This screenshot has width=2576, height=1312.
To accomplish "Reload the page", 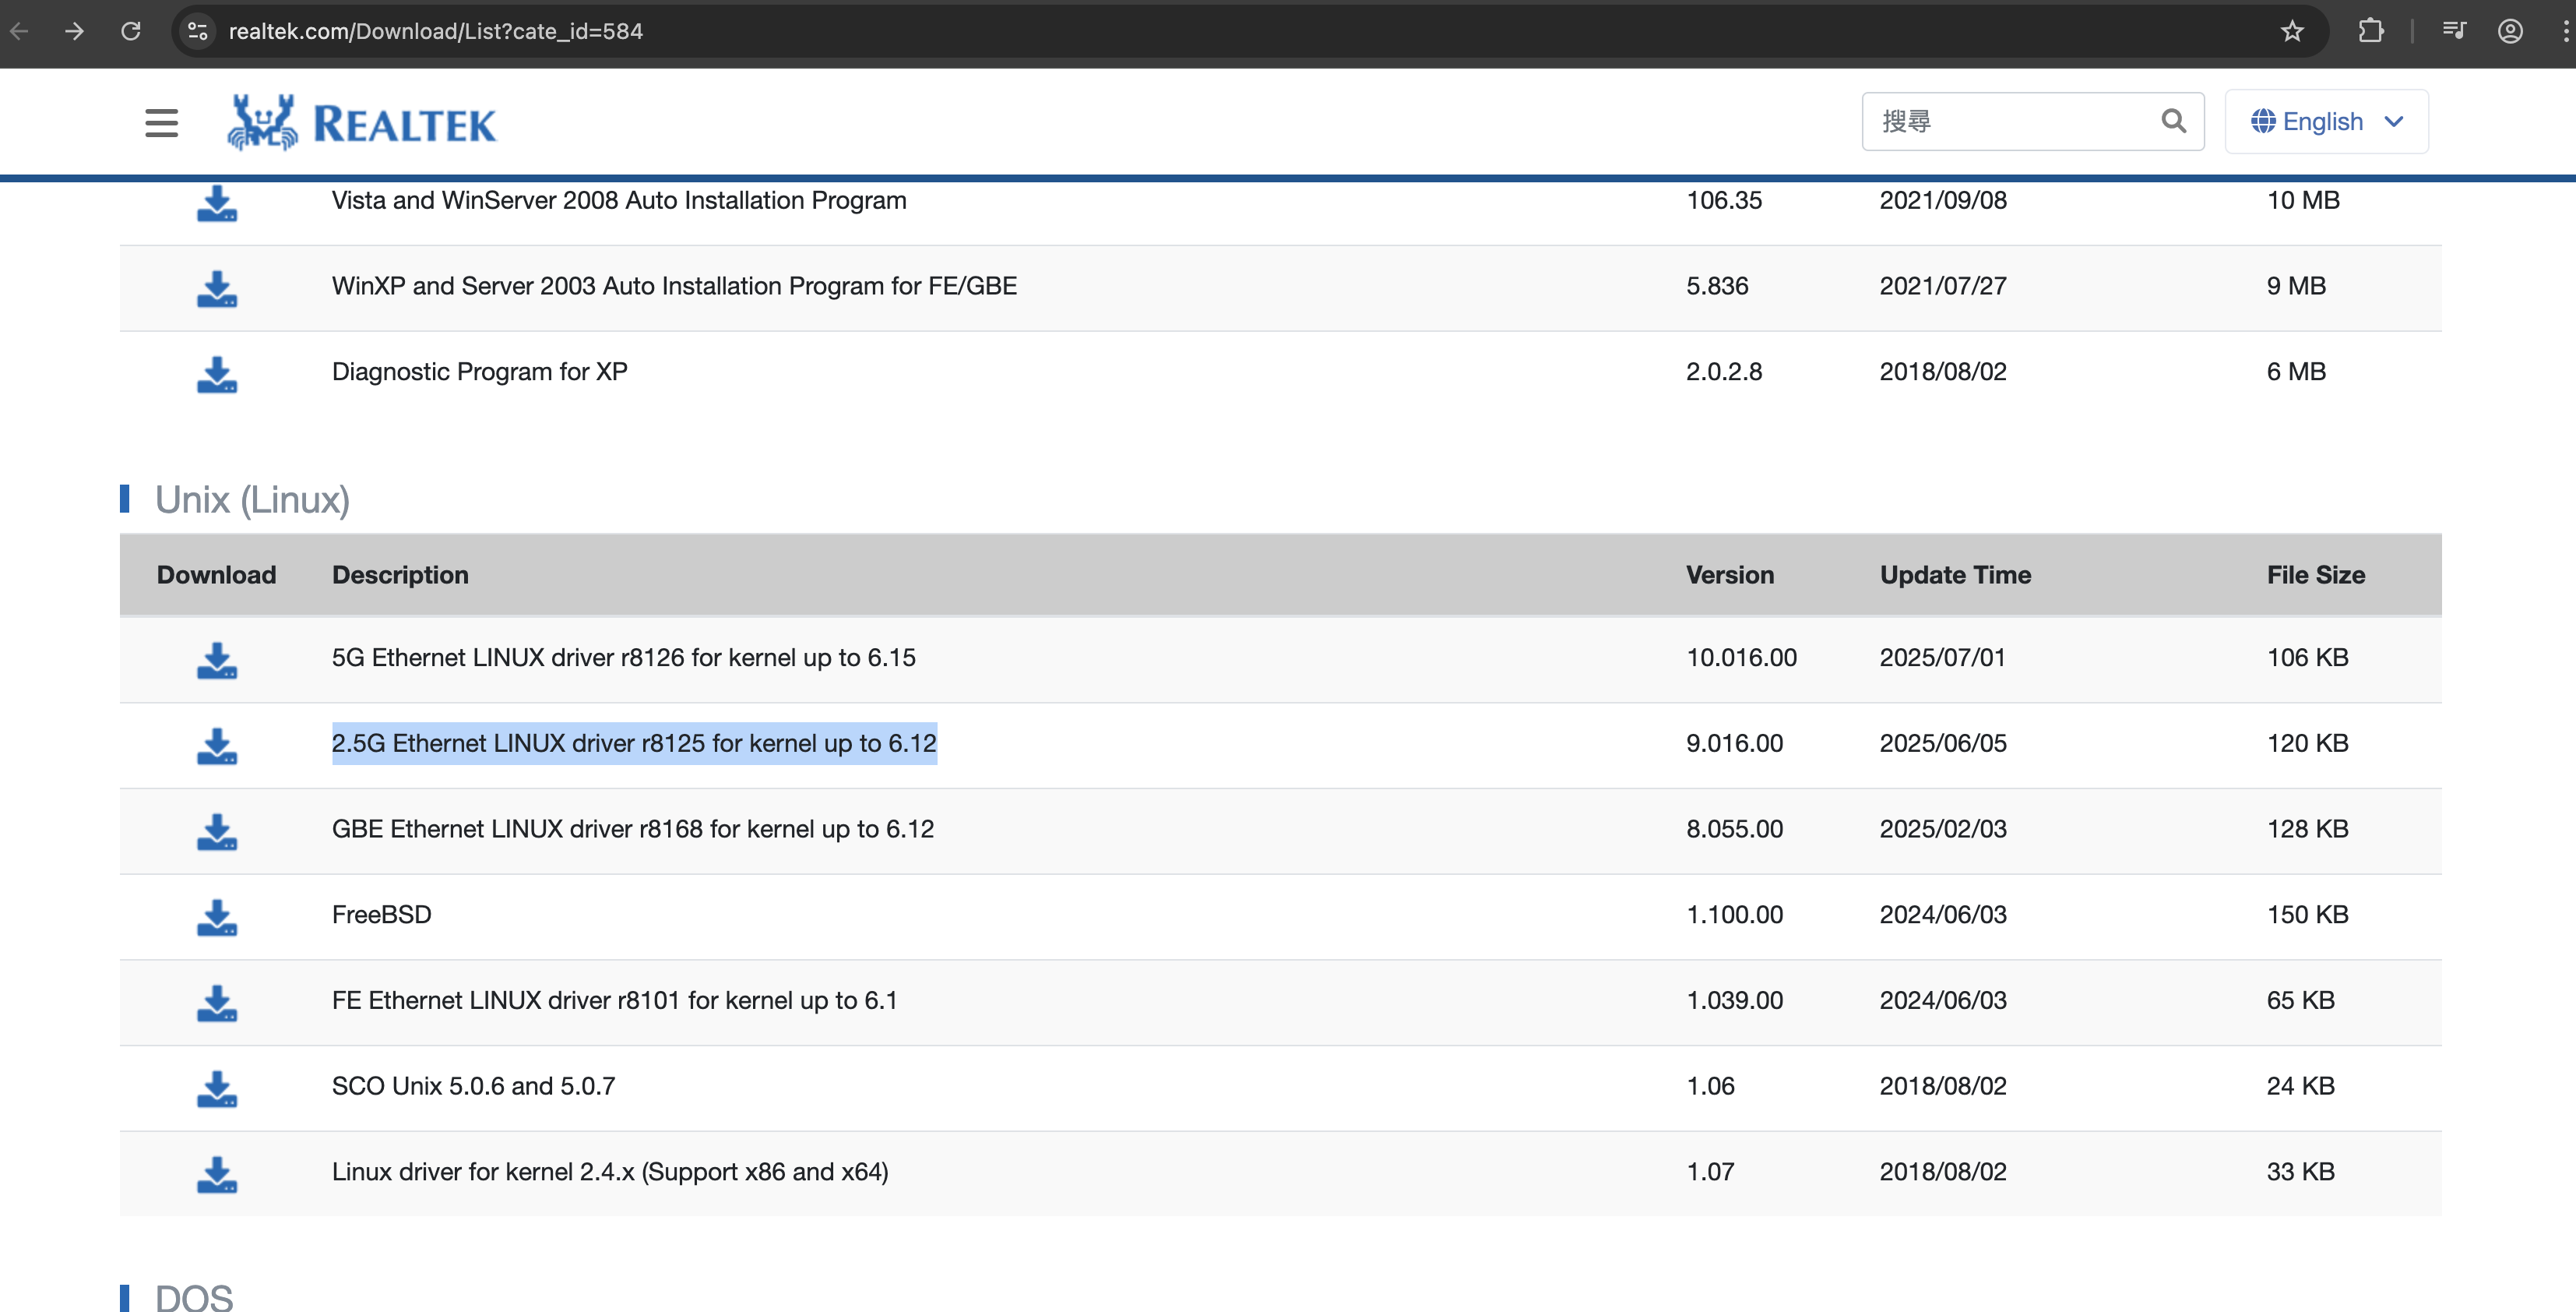I will 131,31.
